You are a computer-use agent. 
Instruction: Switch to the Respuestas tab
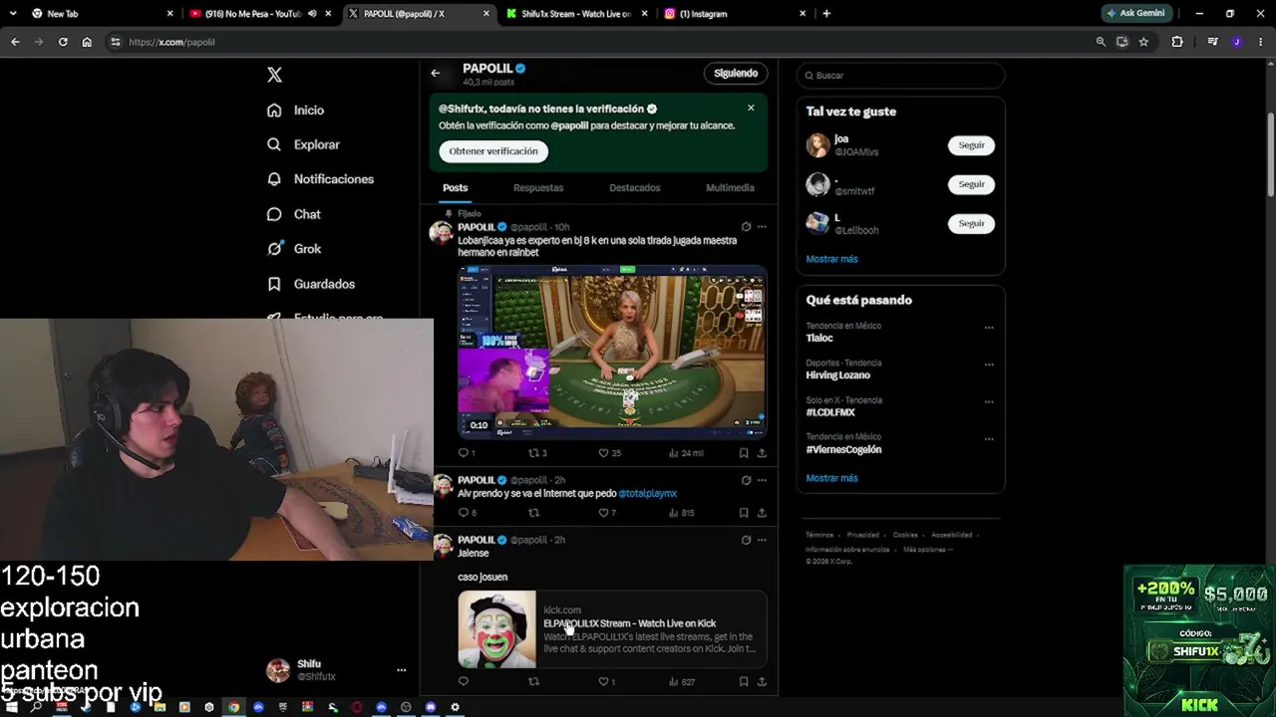[x=538, y=187]
